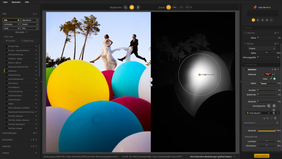This screenshot has width=282, height=159.
Task: Expand the Bi-Color Filter presets
Action: 36,46
